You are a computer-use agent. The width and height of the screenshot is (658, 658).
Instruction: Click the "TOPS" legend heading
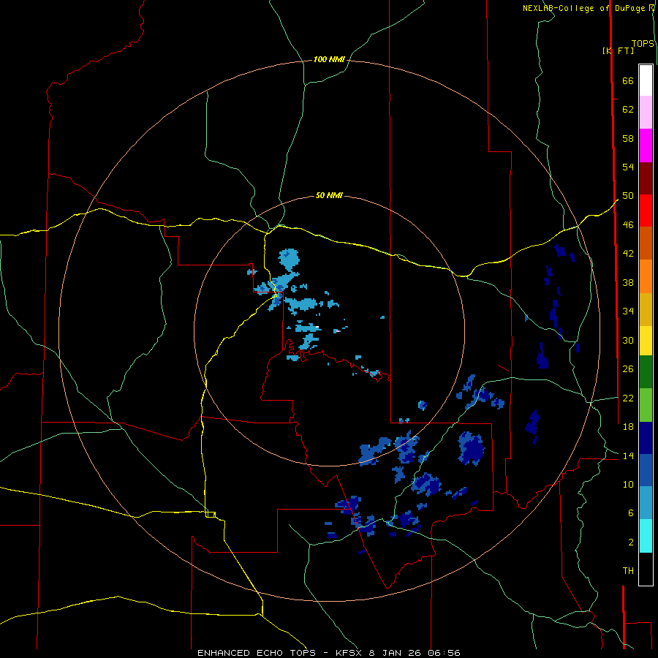643,44
